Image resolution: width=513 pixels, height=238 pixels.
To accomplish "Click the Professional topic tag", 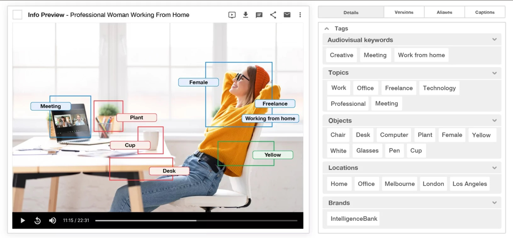I will point(348,103).
